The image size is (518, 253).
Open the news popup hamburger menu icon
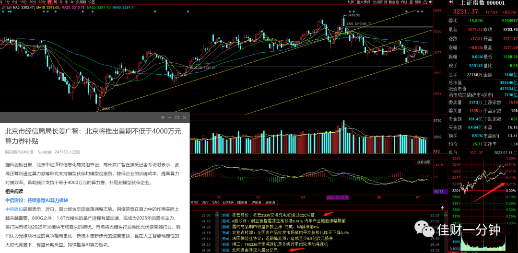pyautogui.click(x=163, y=118)
